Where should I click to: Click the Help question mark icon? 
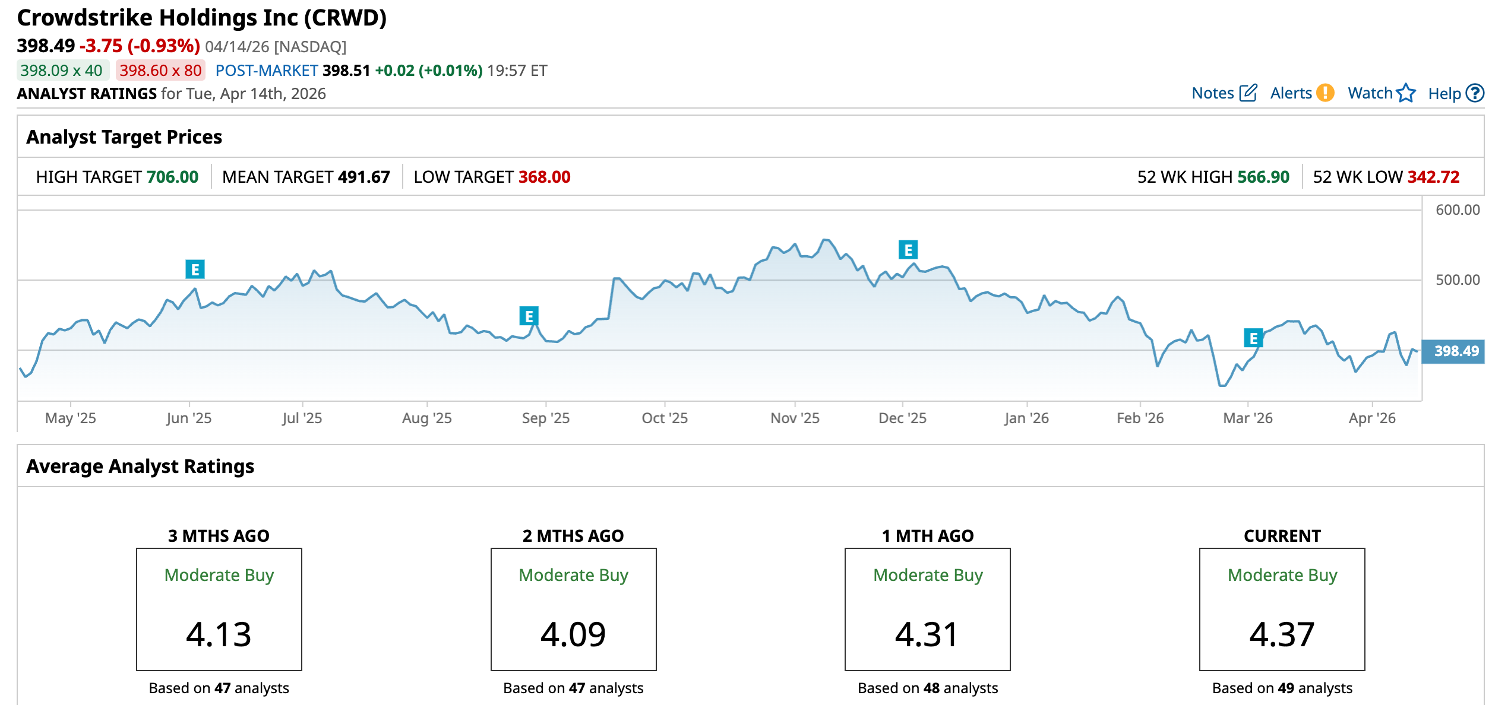coord(1474,93)
